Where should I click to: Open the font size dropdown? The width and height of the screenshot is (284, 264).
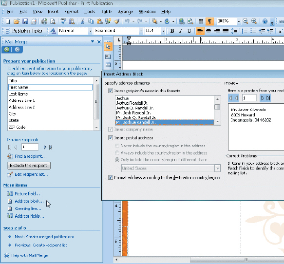coord(163,31)
